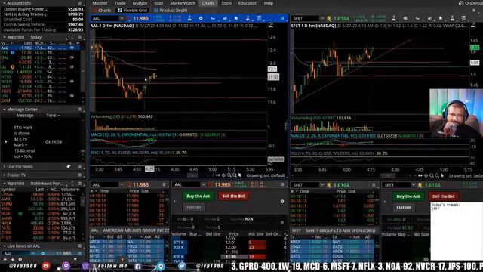Open SFET Time and Sales menu icon
The width and height of the screenshot is (483, 272).
point(374,185)
